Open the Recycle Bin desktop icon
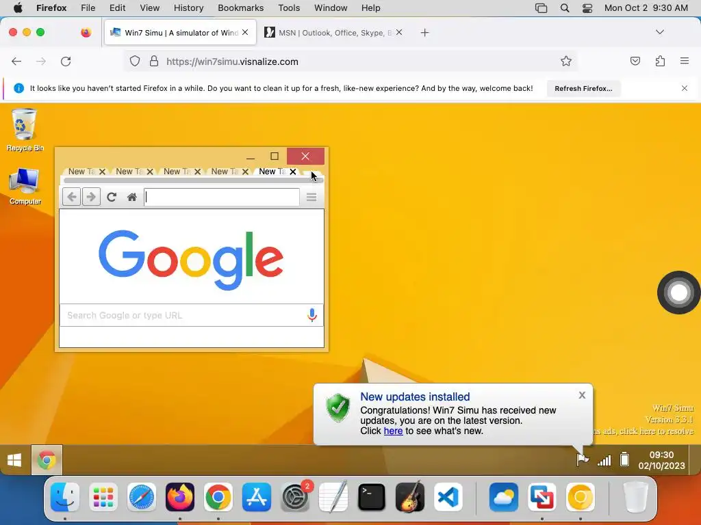This screenshot has width=701, height=525. [x=25, y=130]
